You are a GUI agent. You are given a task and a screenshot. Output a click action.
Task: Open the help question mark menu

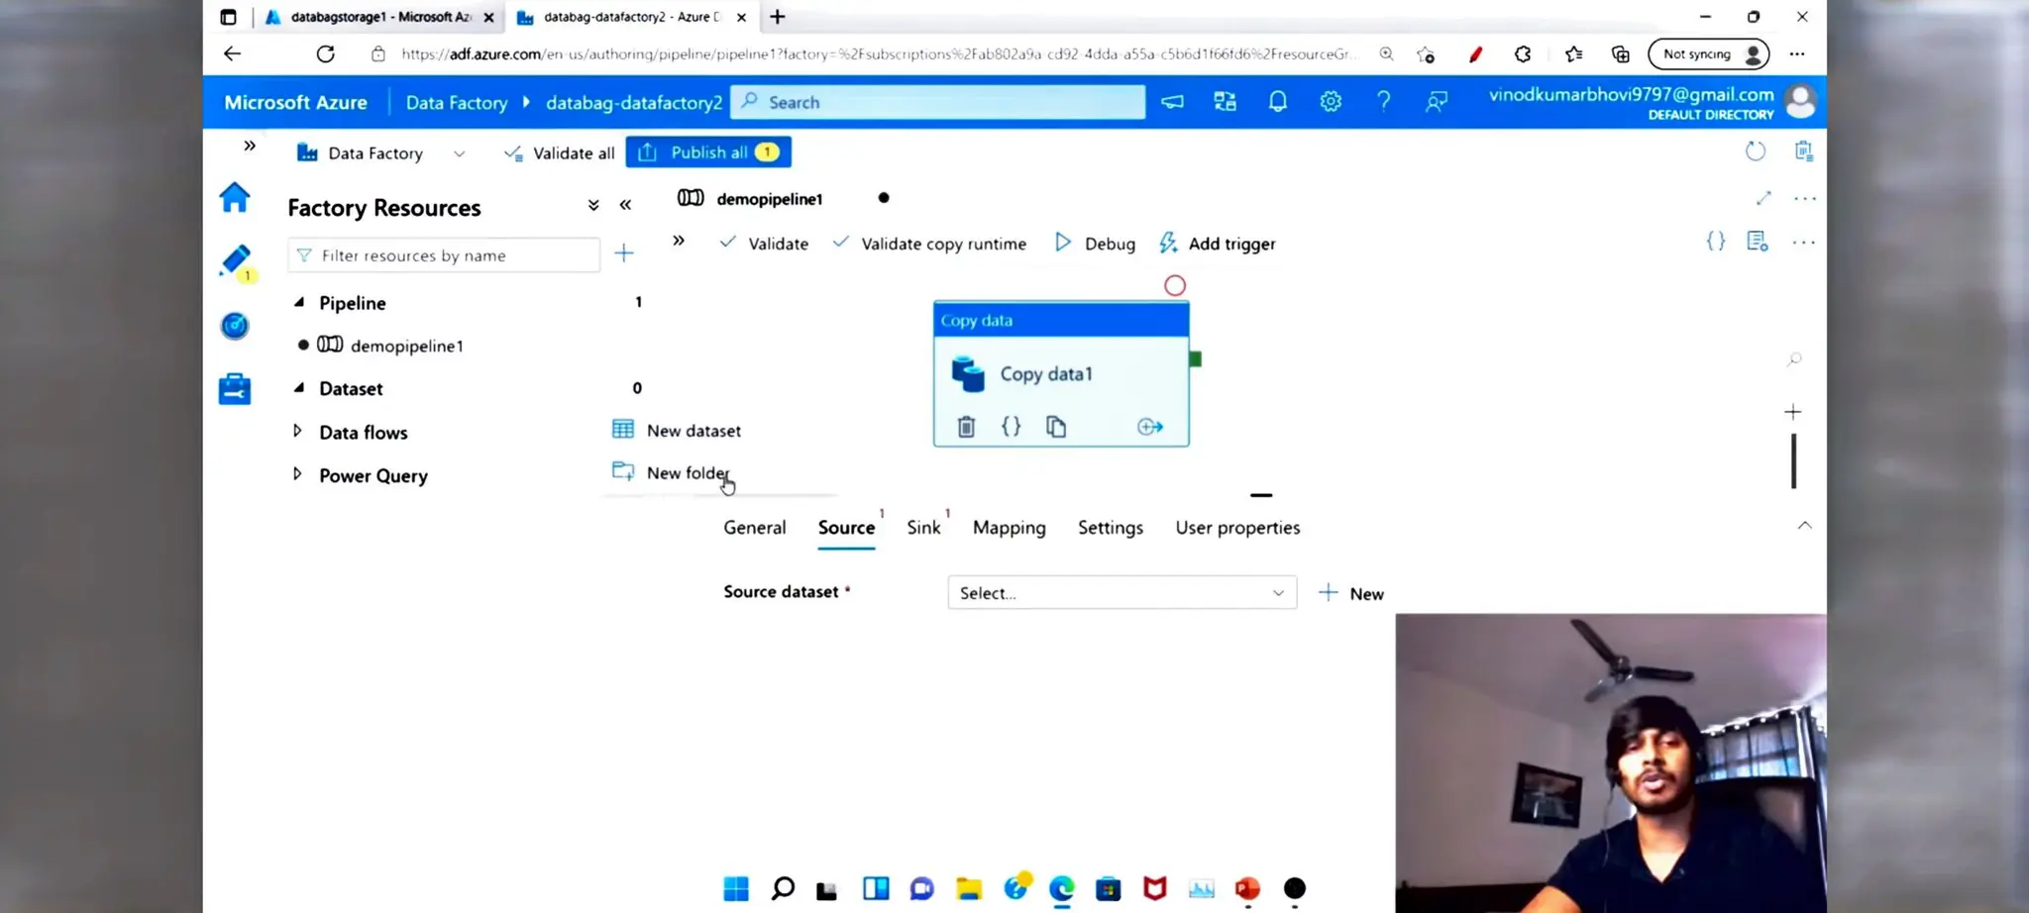pyautogui.click(x=1383, y=101)
